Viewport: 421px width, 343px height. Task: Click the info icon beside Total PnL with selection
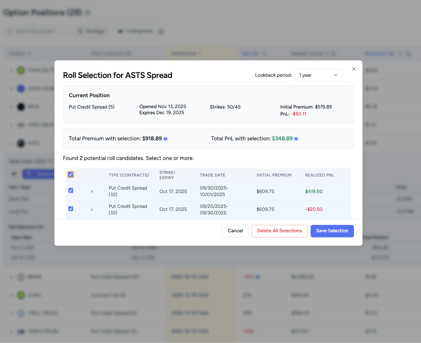[x=296, y=139]
